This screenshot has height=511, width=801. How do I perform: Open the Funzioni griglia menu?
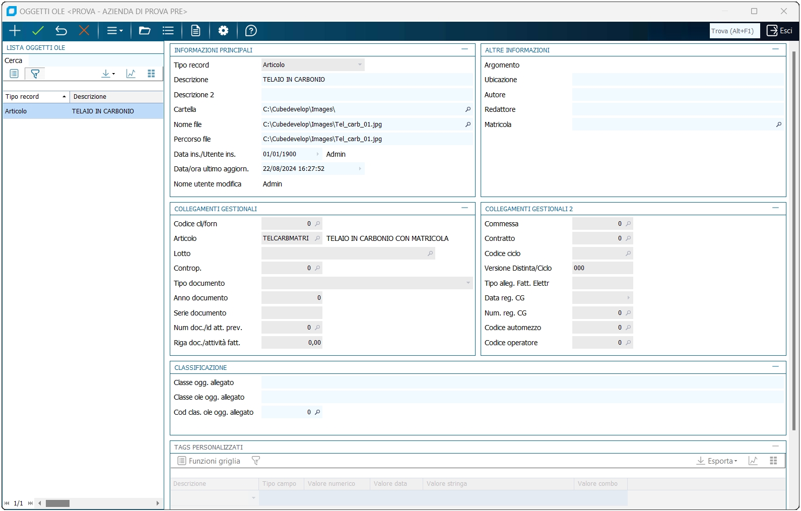pos(209,461)
